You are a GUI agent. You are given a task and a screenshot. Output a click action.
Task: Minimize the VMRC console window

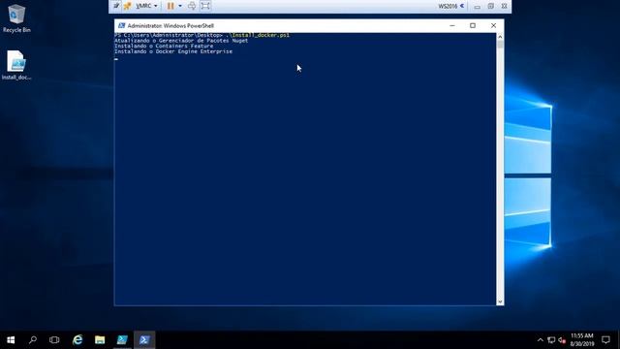click(478, 7)
